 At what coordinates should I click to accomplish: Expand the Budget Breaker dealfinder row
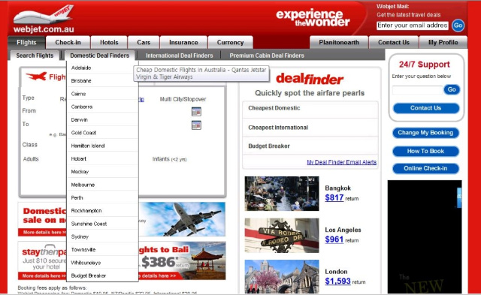[x=310, y=146]
